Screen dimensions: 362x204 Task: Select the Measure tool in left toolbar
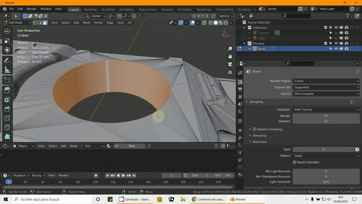pos(7,70)
